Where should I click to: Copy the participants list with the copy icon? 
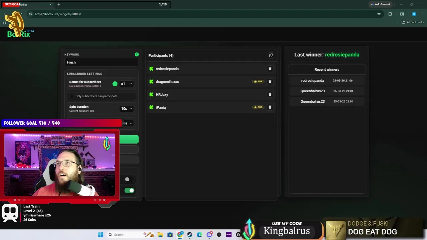[271, 55]
